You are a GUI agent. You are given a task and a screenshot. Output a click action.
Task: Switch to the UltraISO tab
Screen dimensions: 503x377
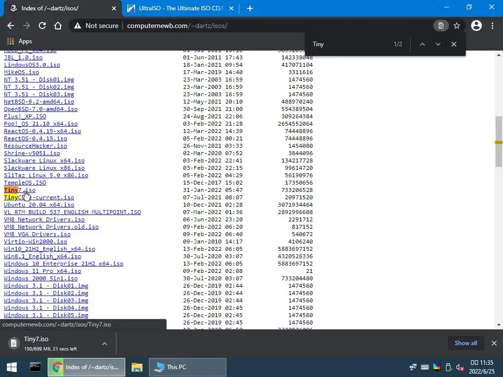(181, 8)
